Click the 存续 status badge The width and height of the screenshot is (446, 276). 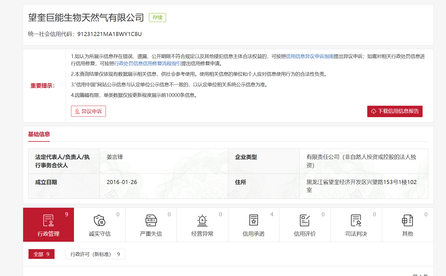(158, 17)
